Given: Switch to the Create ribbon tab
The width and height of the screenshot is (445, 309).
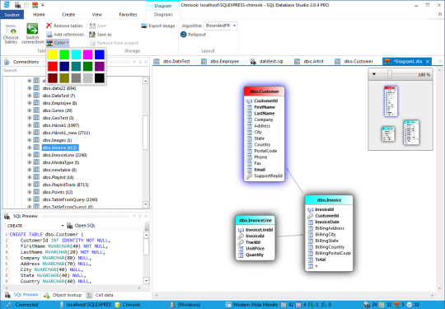Looking at the screenshot, I should (x=68, y=15).
